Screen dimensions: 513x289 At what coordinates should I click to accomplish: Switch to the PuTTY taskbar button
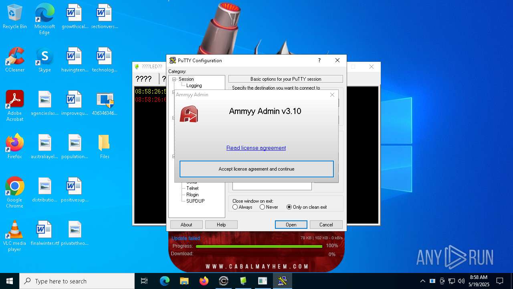[283, 281]
